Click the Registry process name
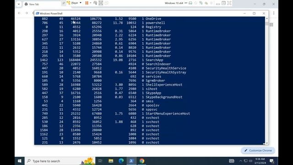This screenshot has height=165, width=293. point(153,27)
